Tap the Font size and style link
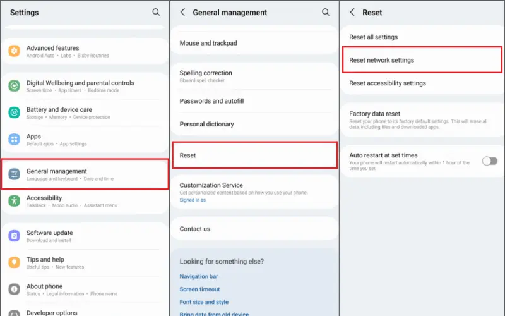505x316 pixels. click(204, 302)
